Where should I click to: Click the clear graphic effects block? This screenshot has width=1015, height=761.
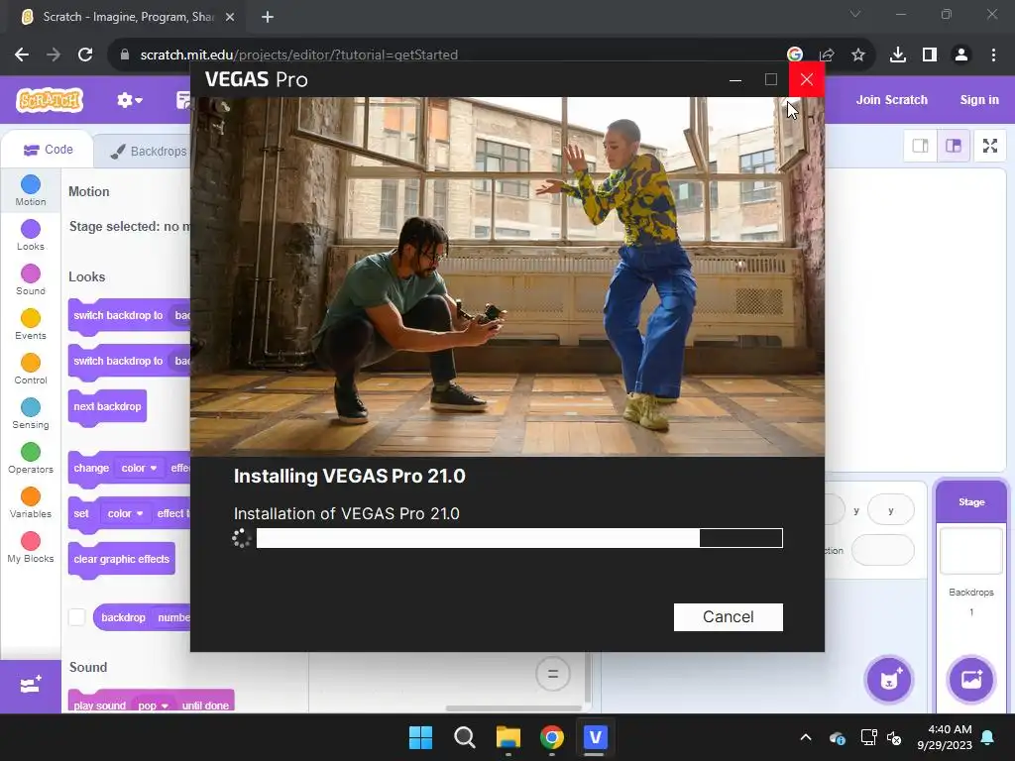coord(122,559)
